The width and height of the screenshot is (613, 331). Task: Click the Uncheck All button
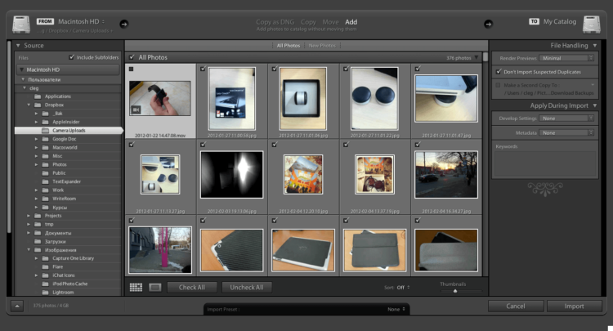click(247, 287)
